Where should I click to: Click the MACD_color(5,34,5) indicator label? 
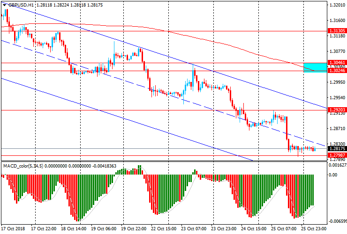[23, 166]
